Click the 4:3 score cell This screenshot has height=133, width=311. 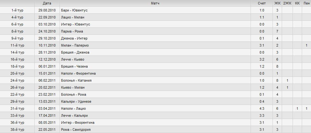click(x=262, y=108)
